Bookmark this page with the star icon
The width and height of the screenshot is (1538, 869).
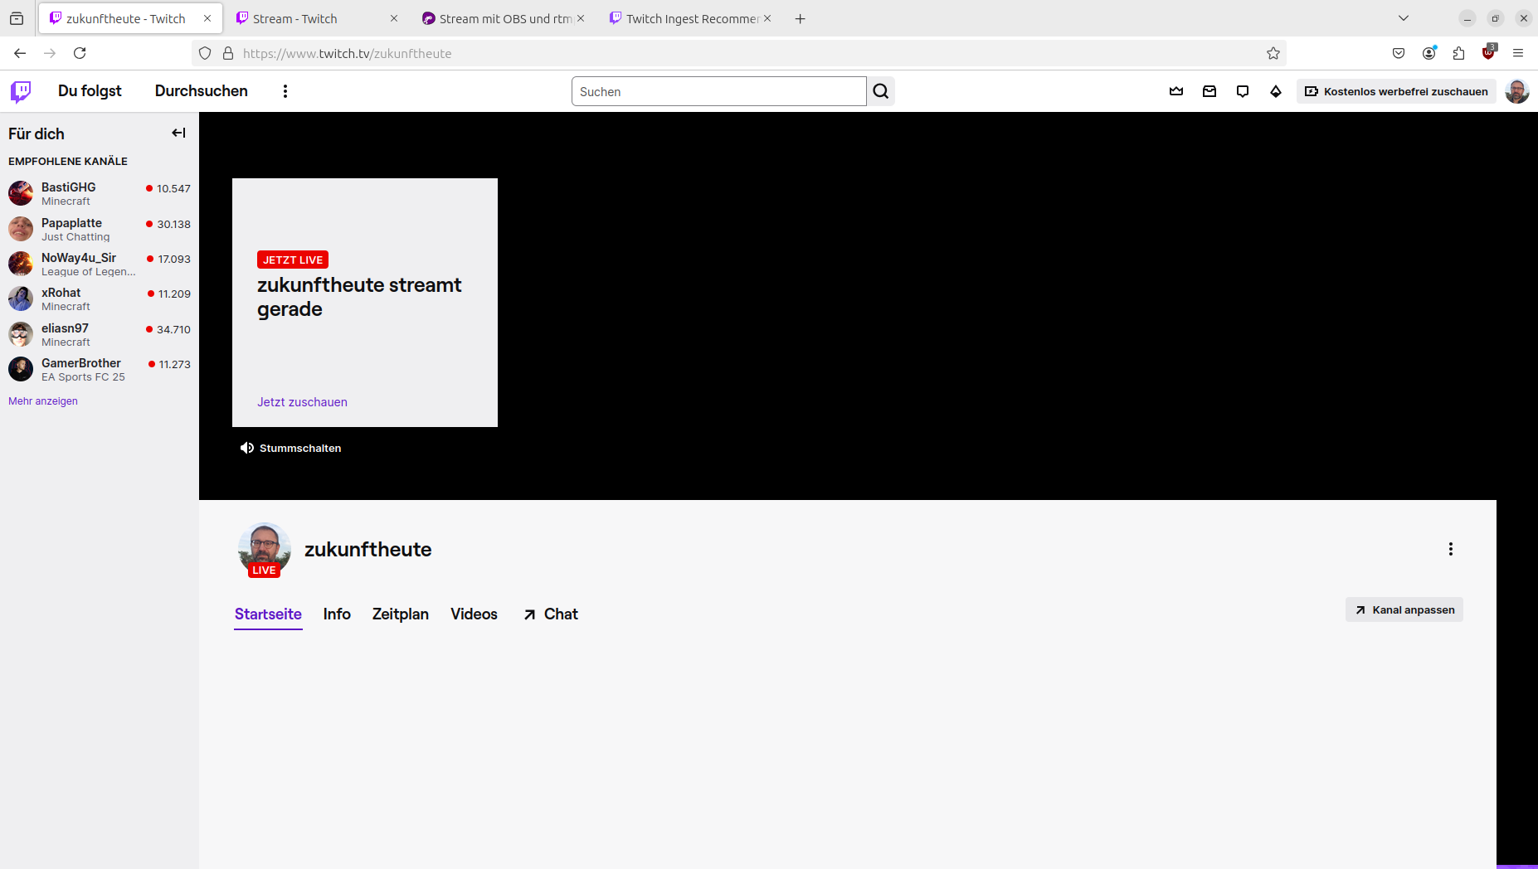[x=1273, y=53]
